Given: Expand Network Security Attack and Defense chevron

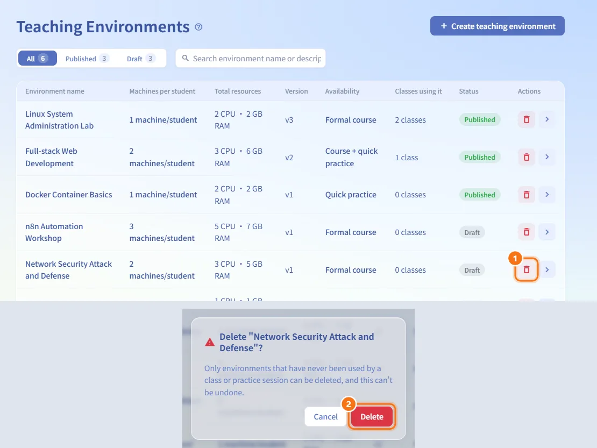Looking at the screenshot, I should pos(547,269).
